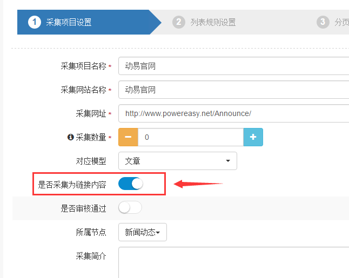
Task: Click inside the 采集简介 textarea
Action: coord(233,262)
